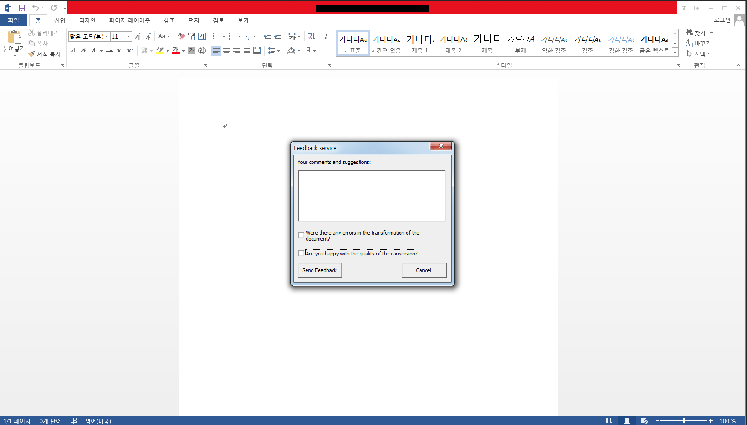Expand the styles gallery list
This screenshot has width=747, height=425.
(675, 52)
